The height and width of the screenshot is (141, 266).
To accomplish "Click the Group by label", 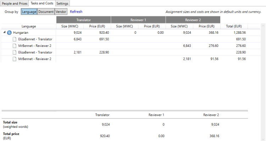I will (11, 12).
